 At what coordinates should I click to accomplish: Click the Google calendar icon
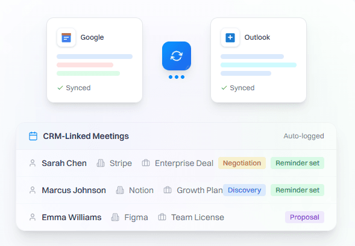tap(66, 37)
